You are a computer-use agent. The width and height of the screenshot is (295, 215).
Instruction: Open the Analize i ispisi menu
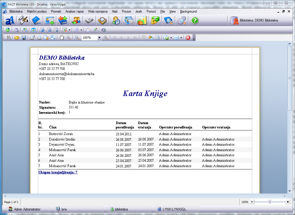tap(74, 11)
